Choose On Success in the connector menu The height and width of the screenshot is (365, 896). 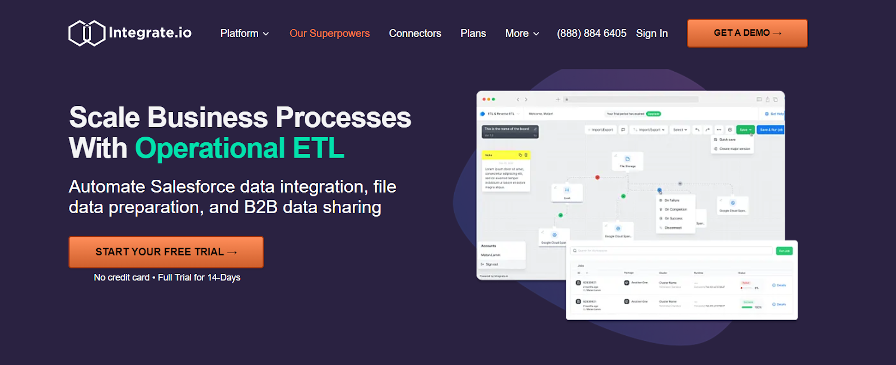tap(675, 218)
